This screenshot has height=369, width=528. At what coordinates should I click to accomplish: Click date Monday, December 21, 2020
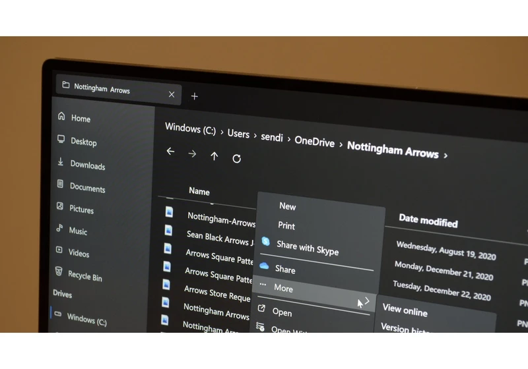[444, 271]
